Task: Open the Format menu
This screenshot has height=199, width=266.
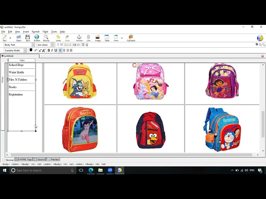Action: [35, 32]
